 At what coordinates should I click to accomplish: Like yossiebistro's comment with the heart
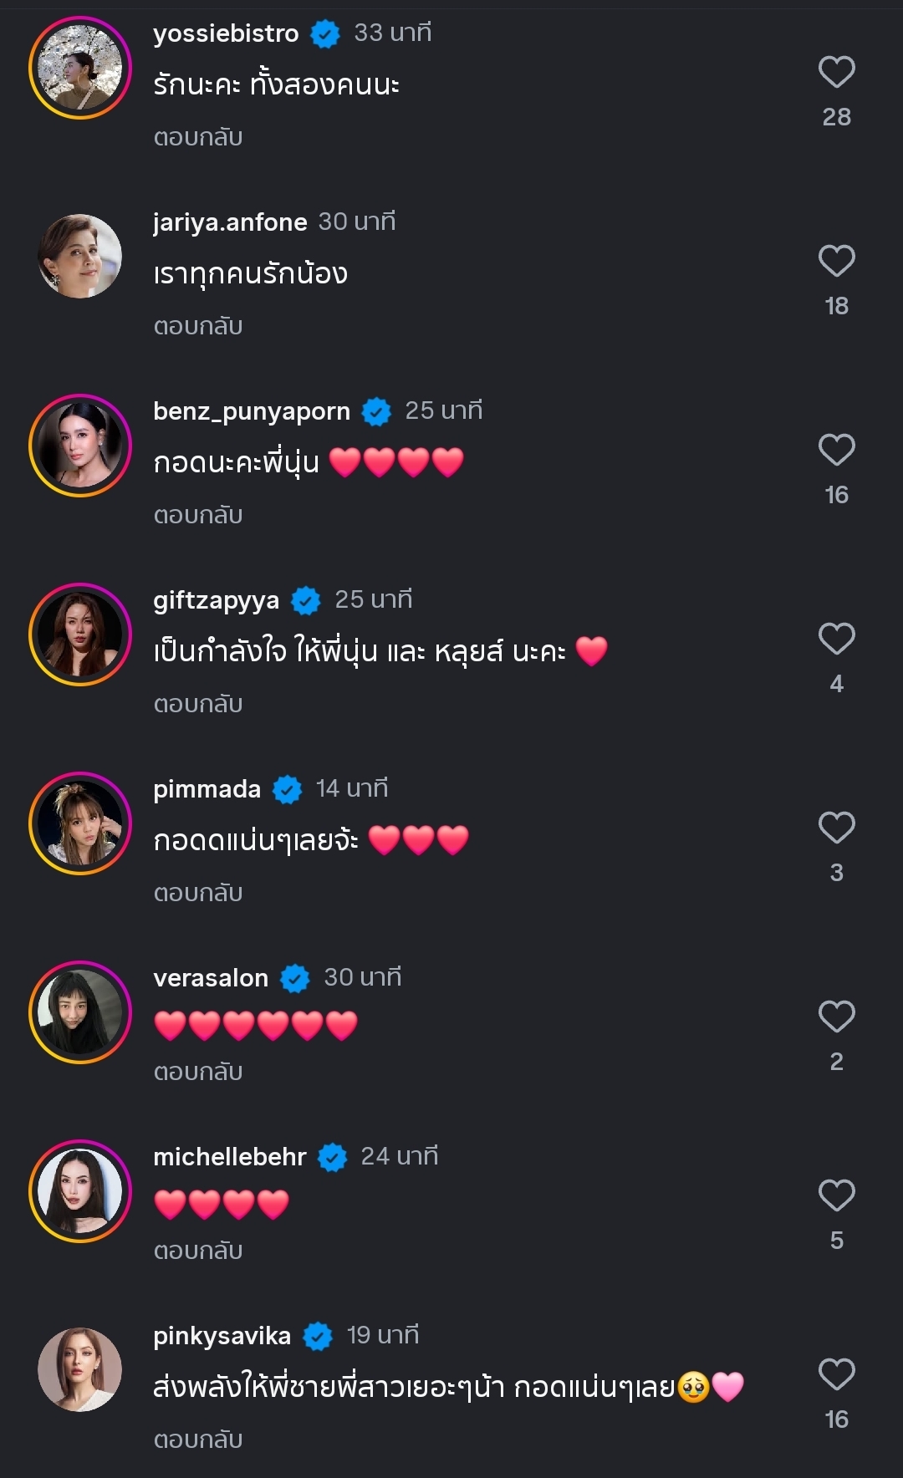tap(836, 72)
